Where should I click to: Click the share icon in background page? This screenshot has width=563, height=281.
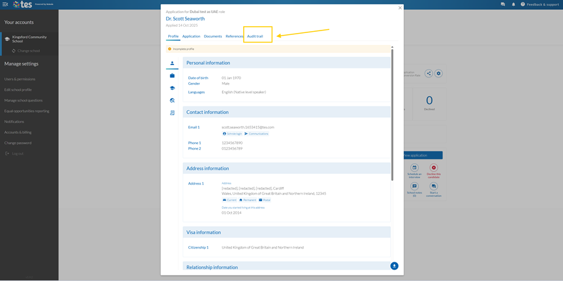pyautogui.click(x=428, y=74)
